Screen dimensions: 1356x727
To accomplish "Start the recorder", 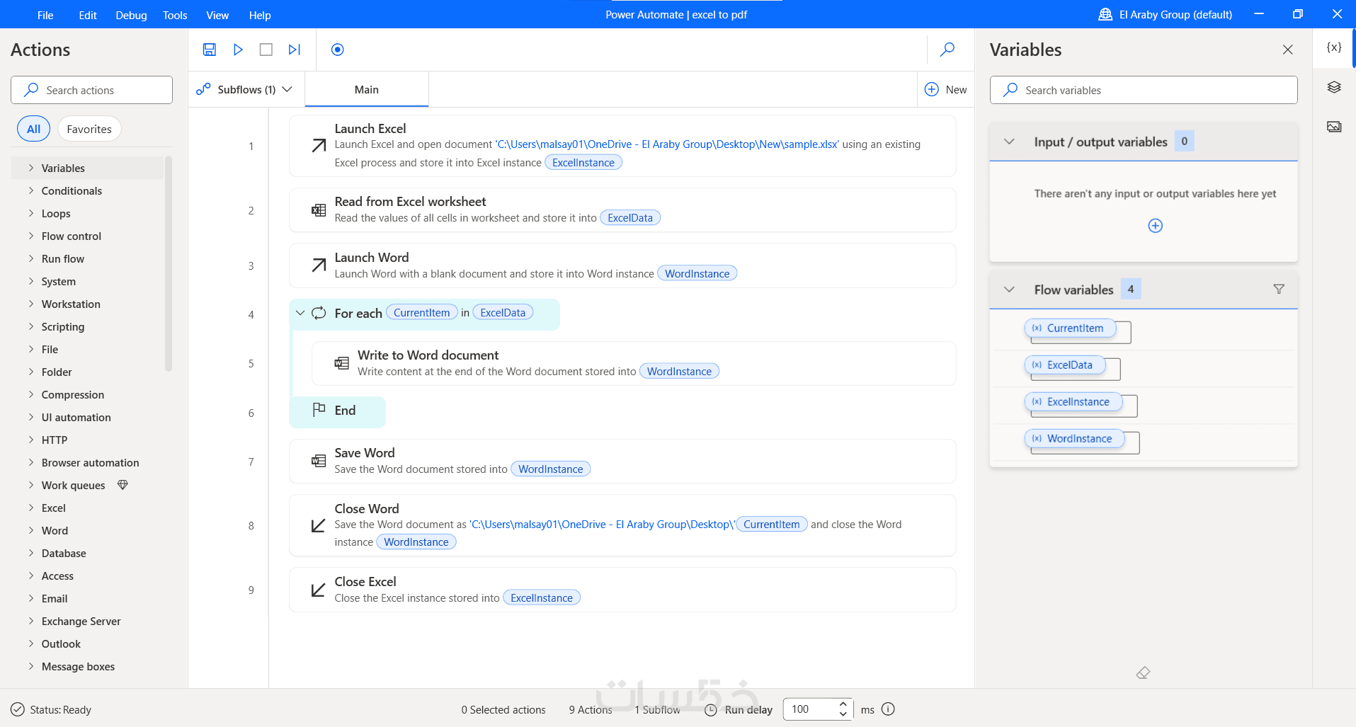I will point(338,50).
